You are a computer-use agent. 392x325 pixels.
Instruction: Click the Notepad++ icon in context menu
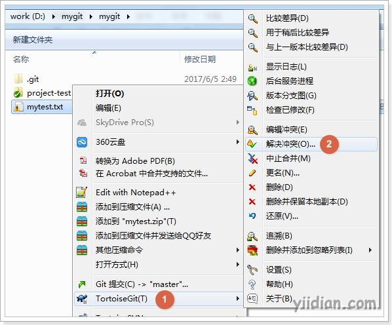[82, 193]
